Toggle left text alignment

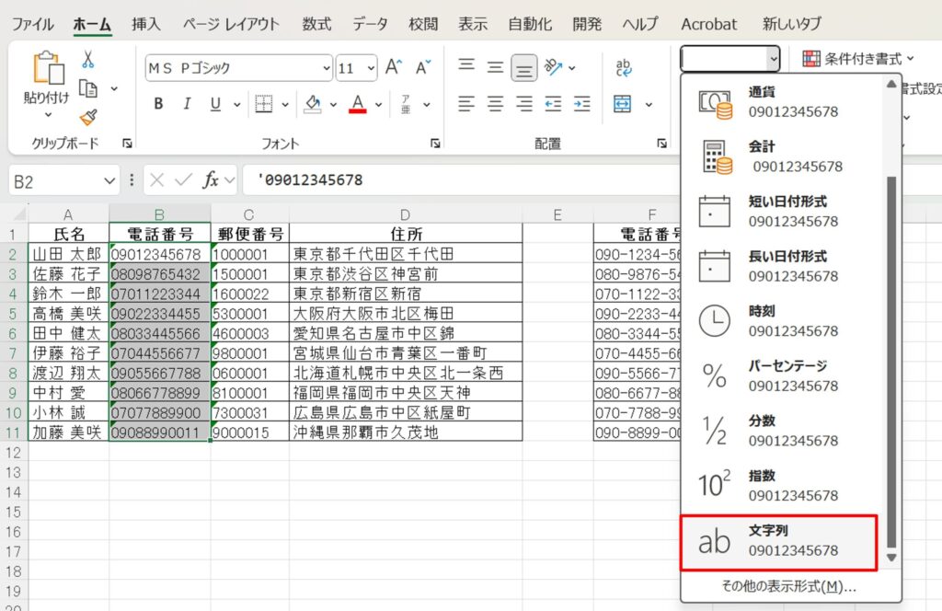[466, 104]
